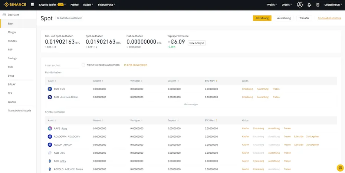Click the AAVE coin icon
Image resolution: width=345 pixels, height=173 pixels.
click(50, 129)
